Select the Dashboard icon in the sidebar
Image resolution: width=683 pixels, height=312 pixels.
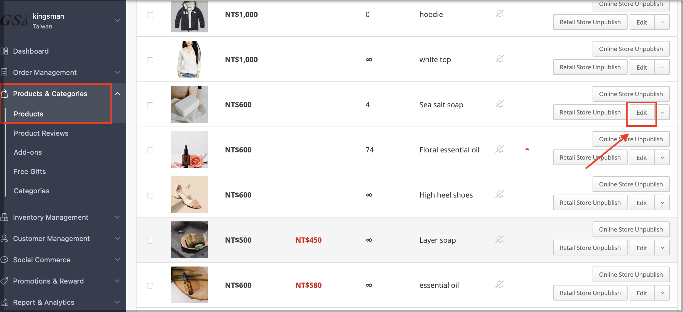[x=5, y=51]
